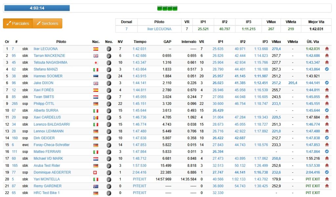The width and height of the screenshot is (336, 197).
Task: Click the tyre icon in Philipp Öttl's row
Action: click(x=109, y=104)
